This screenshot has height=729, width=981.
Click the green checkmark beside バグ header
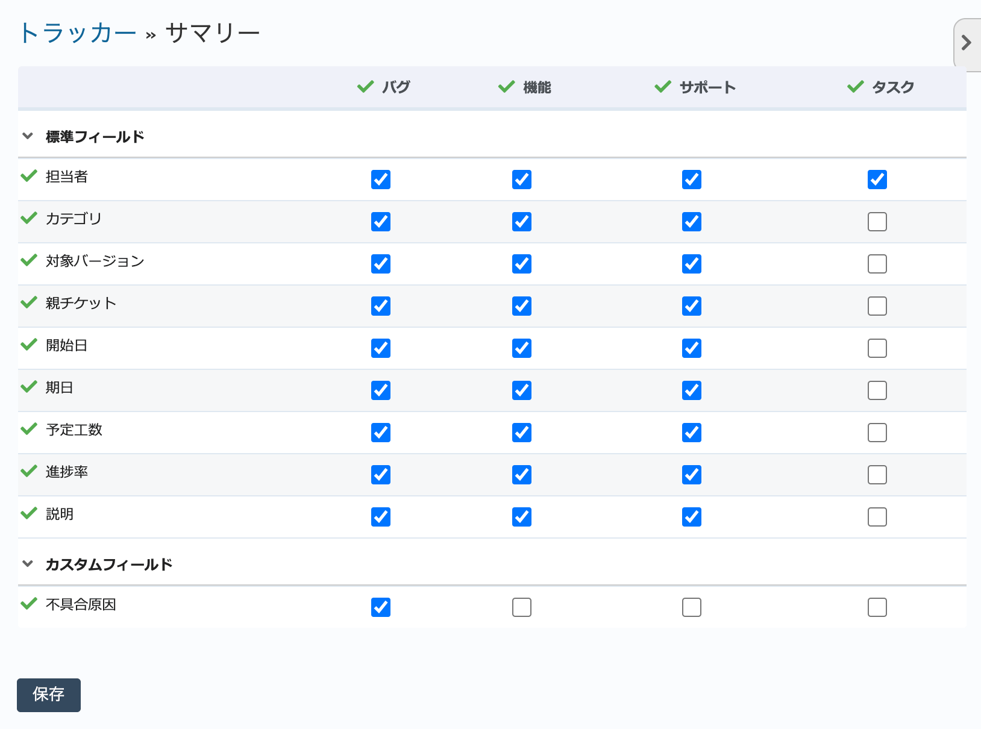tap(366, 87)
